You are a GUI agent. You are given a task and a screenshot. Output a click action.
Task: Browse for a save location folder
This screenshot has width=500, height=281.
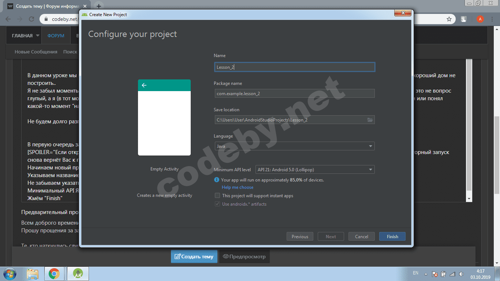[370, 120]
